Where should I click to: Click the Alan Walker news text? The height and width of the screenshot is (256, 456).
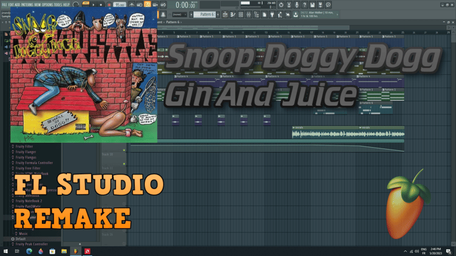[317, 15]
